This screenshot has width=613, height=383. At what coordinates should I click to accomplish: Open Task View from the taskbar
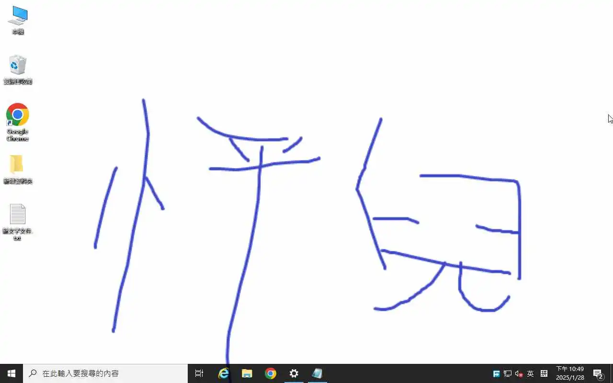[x=199, y=373]
